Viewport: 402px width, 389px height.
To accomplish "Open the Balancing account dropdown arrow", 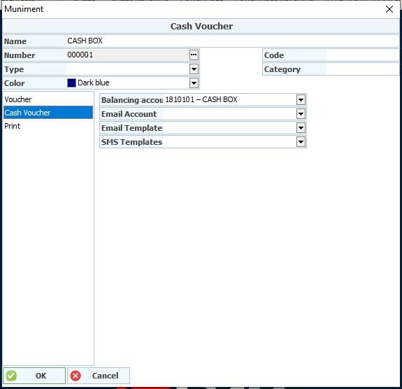I will coord(301,100).
